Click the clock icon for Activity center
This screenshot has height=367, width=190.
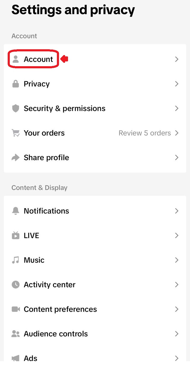[x=16, y=284]
